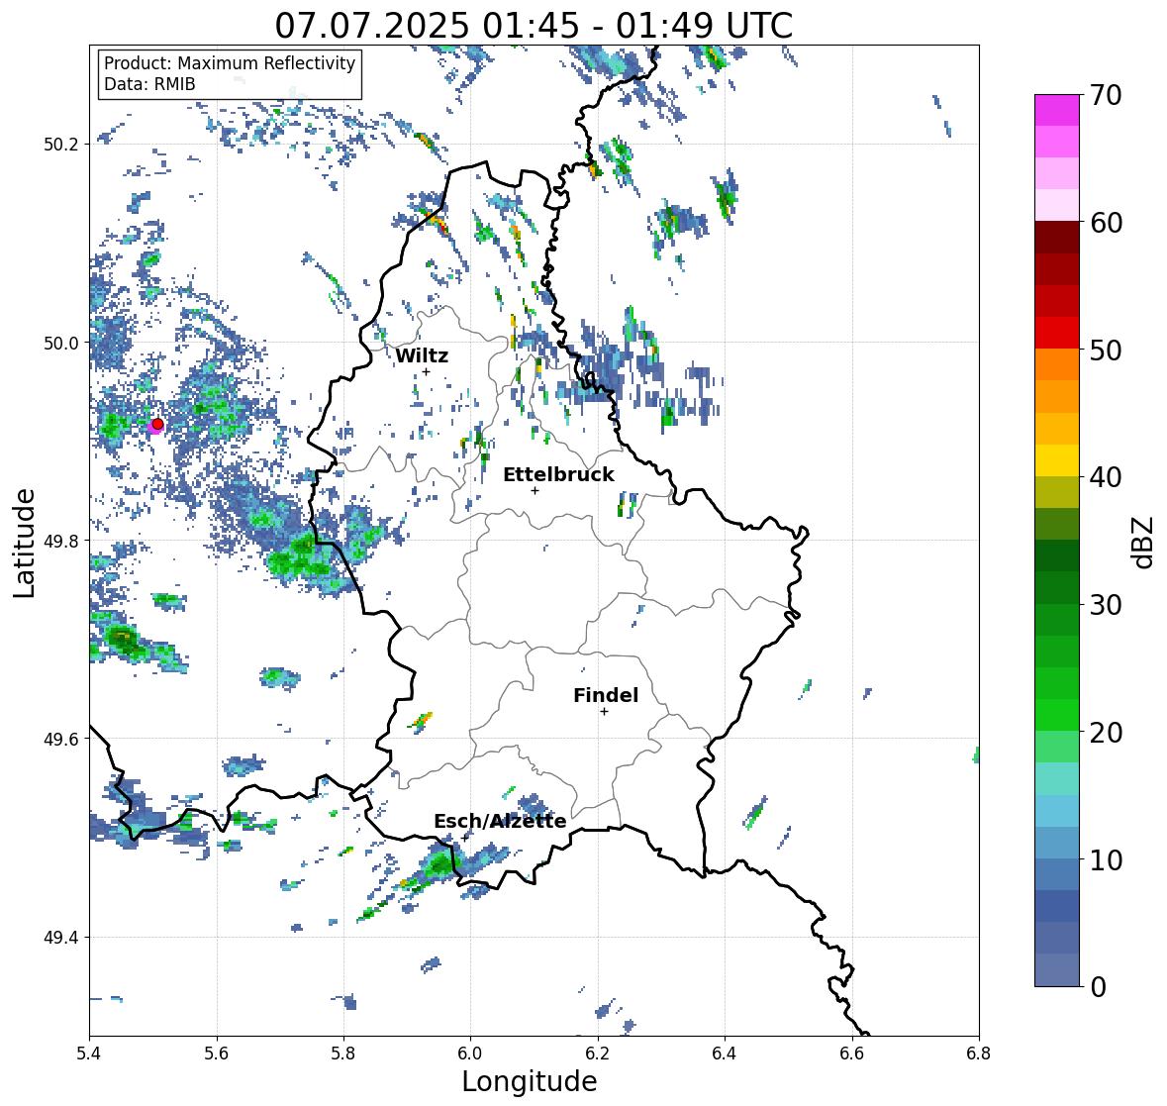
Task: Click the 40 tick on the colorbar
Action: (1106, 477)
